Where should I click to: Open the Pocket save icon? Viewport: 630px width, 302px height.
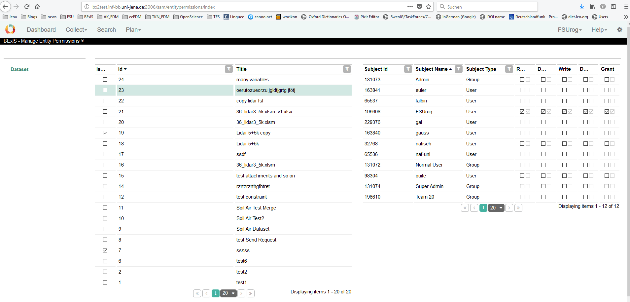pyautogui.click(x=419, y=7)
